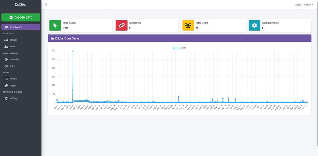
Task: Toggle the Clicks dataset legend box
Action: [176, 48]
